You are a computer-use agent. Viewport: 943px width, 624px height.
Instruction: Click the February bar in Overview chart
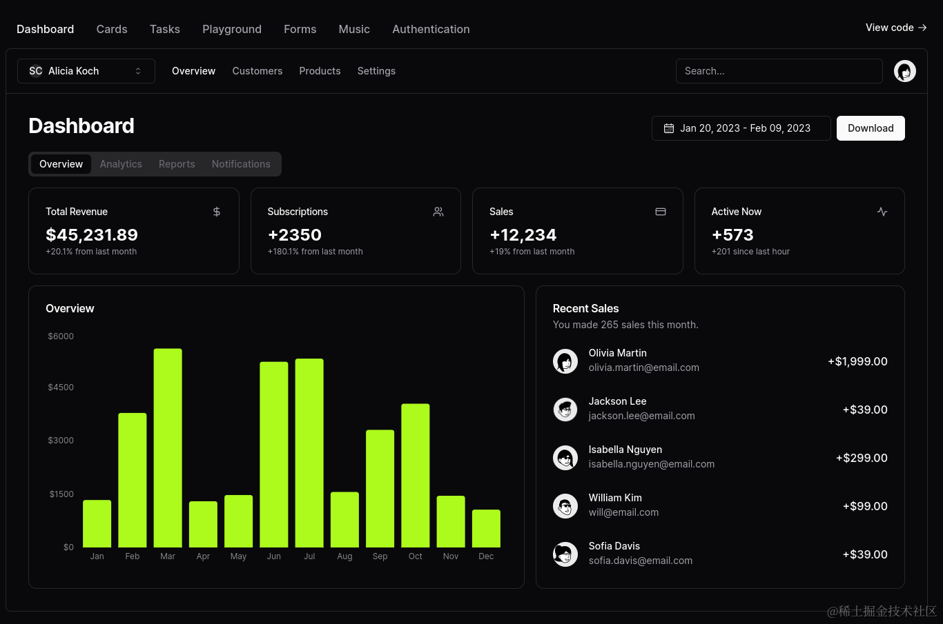coord(133,481)
